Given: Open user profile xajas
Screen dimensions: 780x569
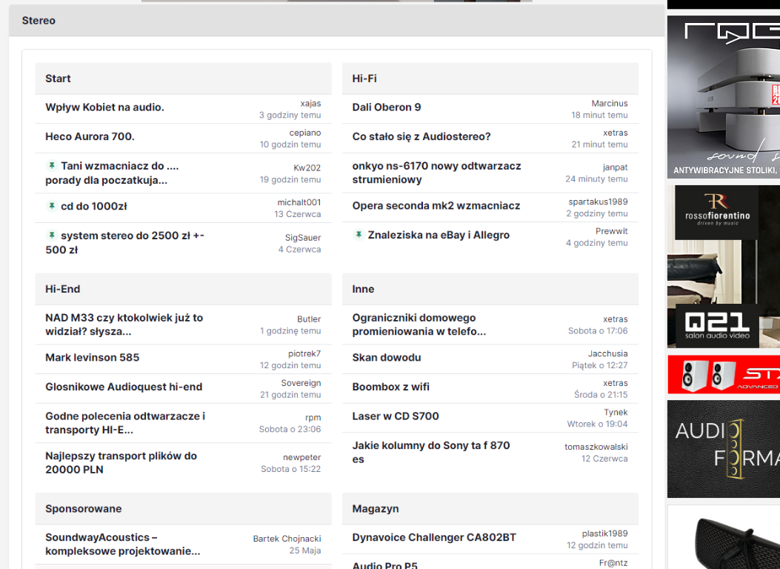Looking at the screenshot, I should 310,104.
